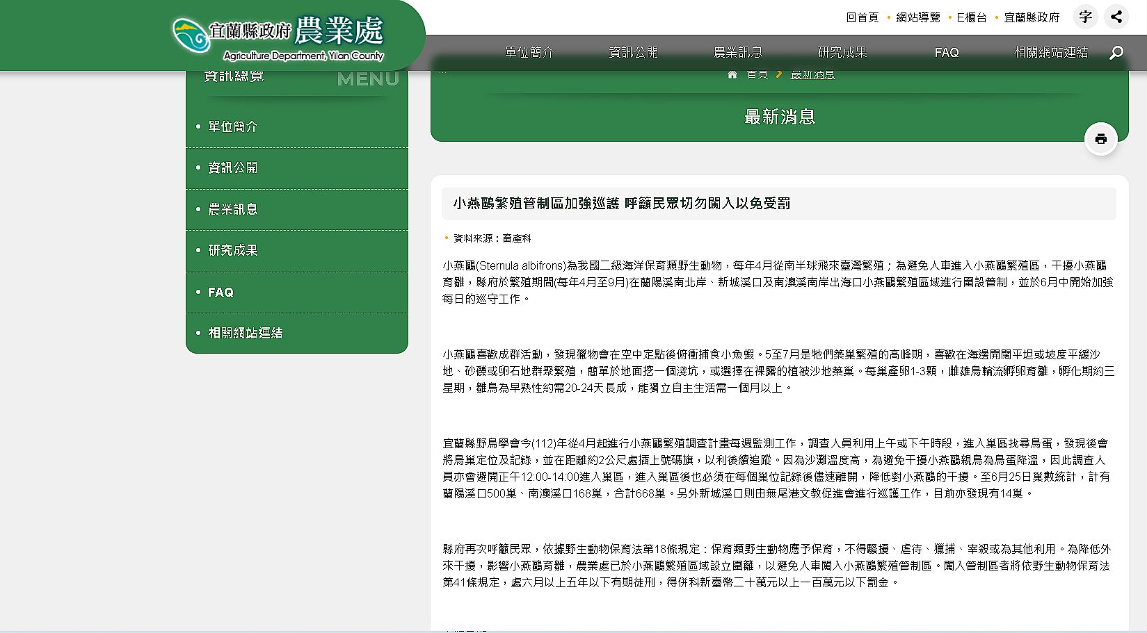Open 資訊公開 in top navigation
This screenshot has height=633, width=1147.
pos(633,53)
